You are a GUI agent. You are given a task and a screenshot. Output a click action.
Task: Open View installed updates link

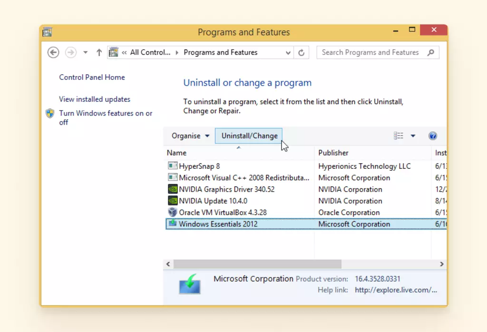(x=95, y=99)
